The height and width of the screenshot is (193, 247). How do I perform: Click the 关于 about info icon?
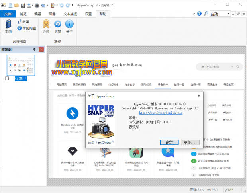[69, 26]
